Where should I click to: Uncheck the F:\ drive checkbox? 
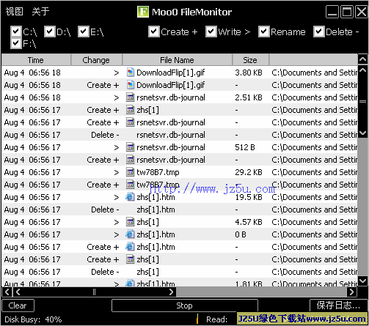pyautogui.click(x=16, y=43)
